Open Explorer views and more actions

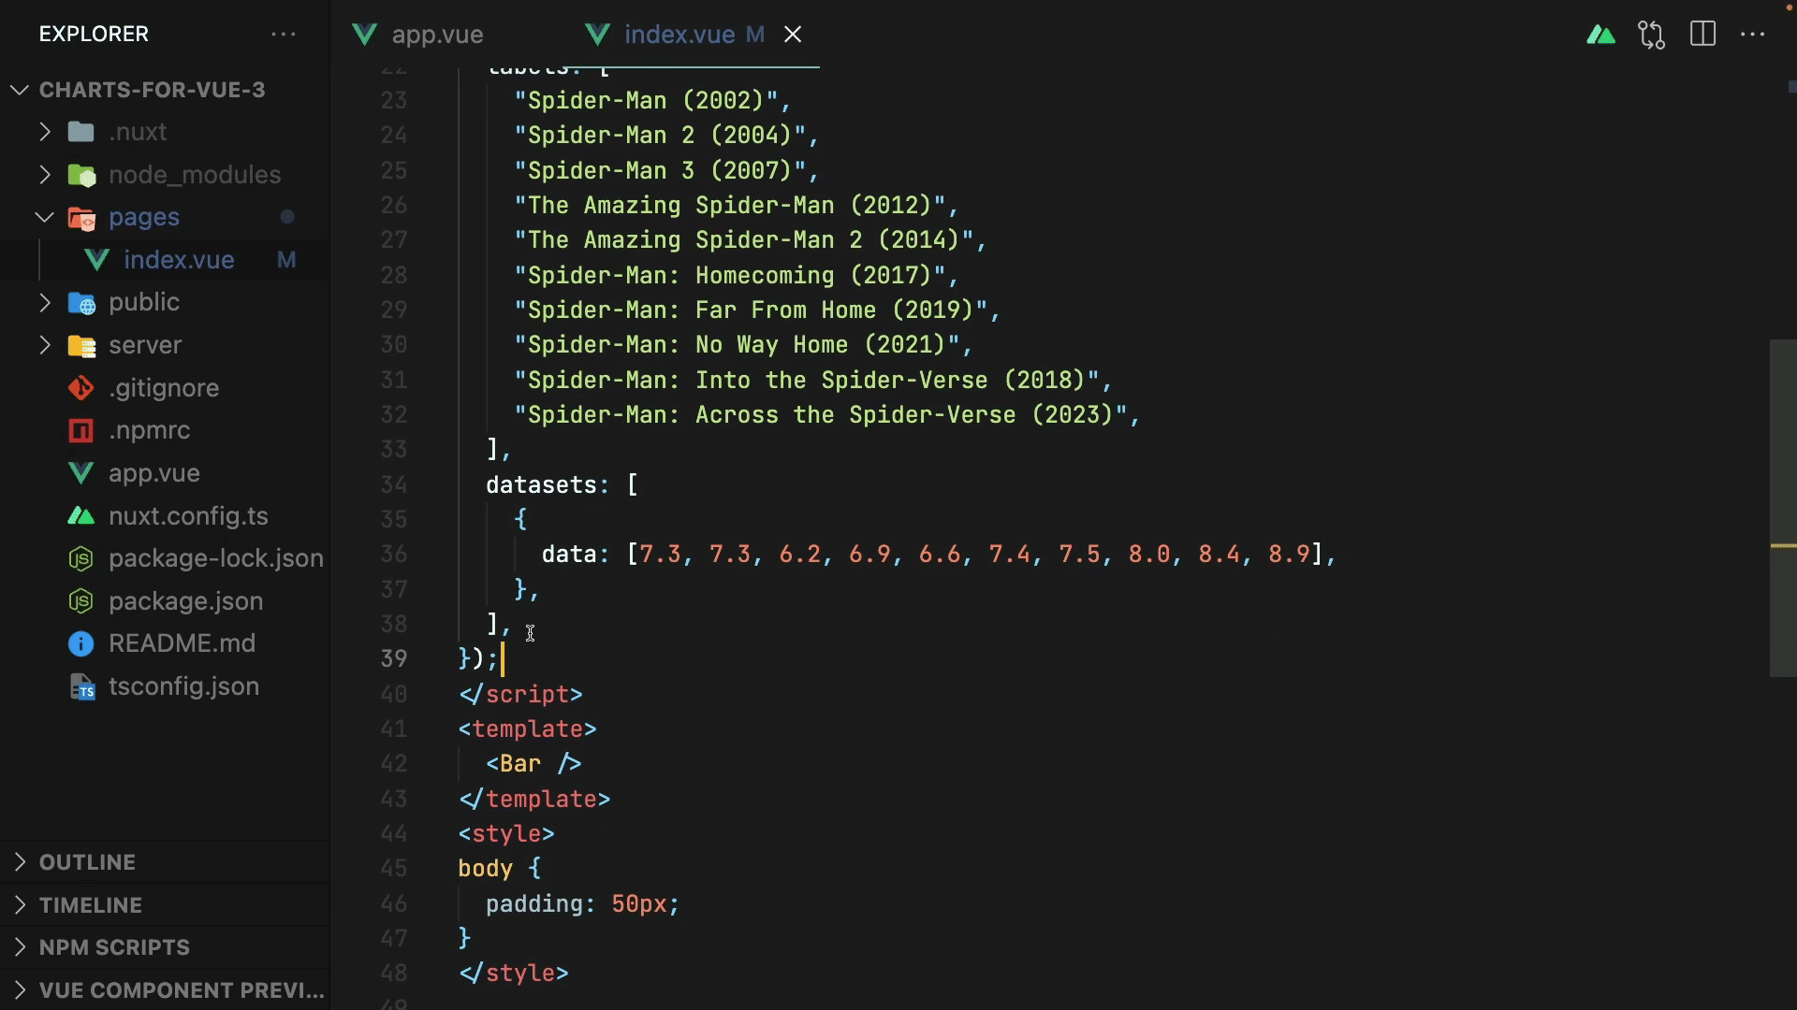(x=284, y=35)
